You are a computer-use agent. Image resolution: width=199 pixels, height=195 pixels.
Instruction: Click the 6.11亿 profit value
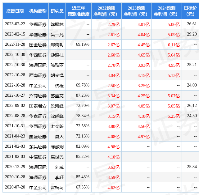(174, 45)
